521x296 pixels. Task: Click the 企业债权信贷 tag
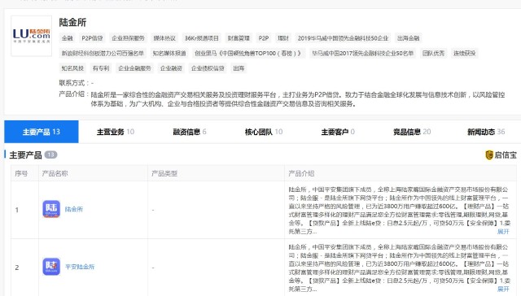pyautogui.click(x=208, y=68)
